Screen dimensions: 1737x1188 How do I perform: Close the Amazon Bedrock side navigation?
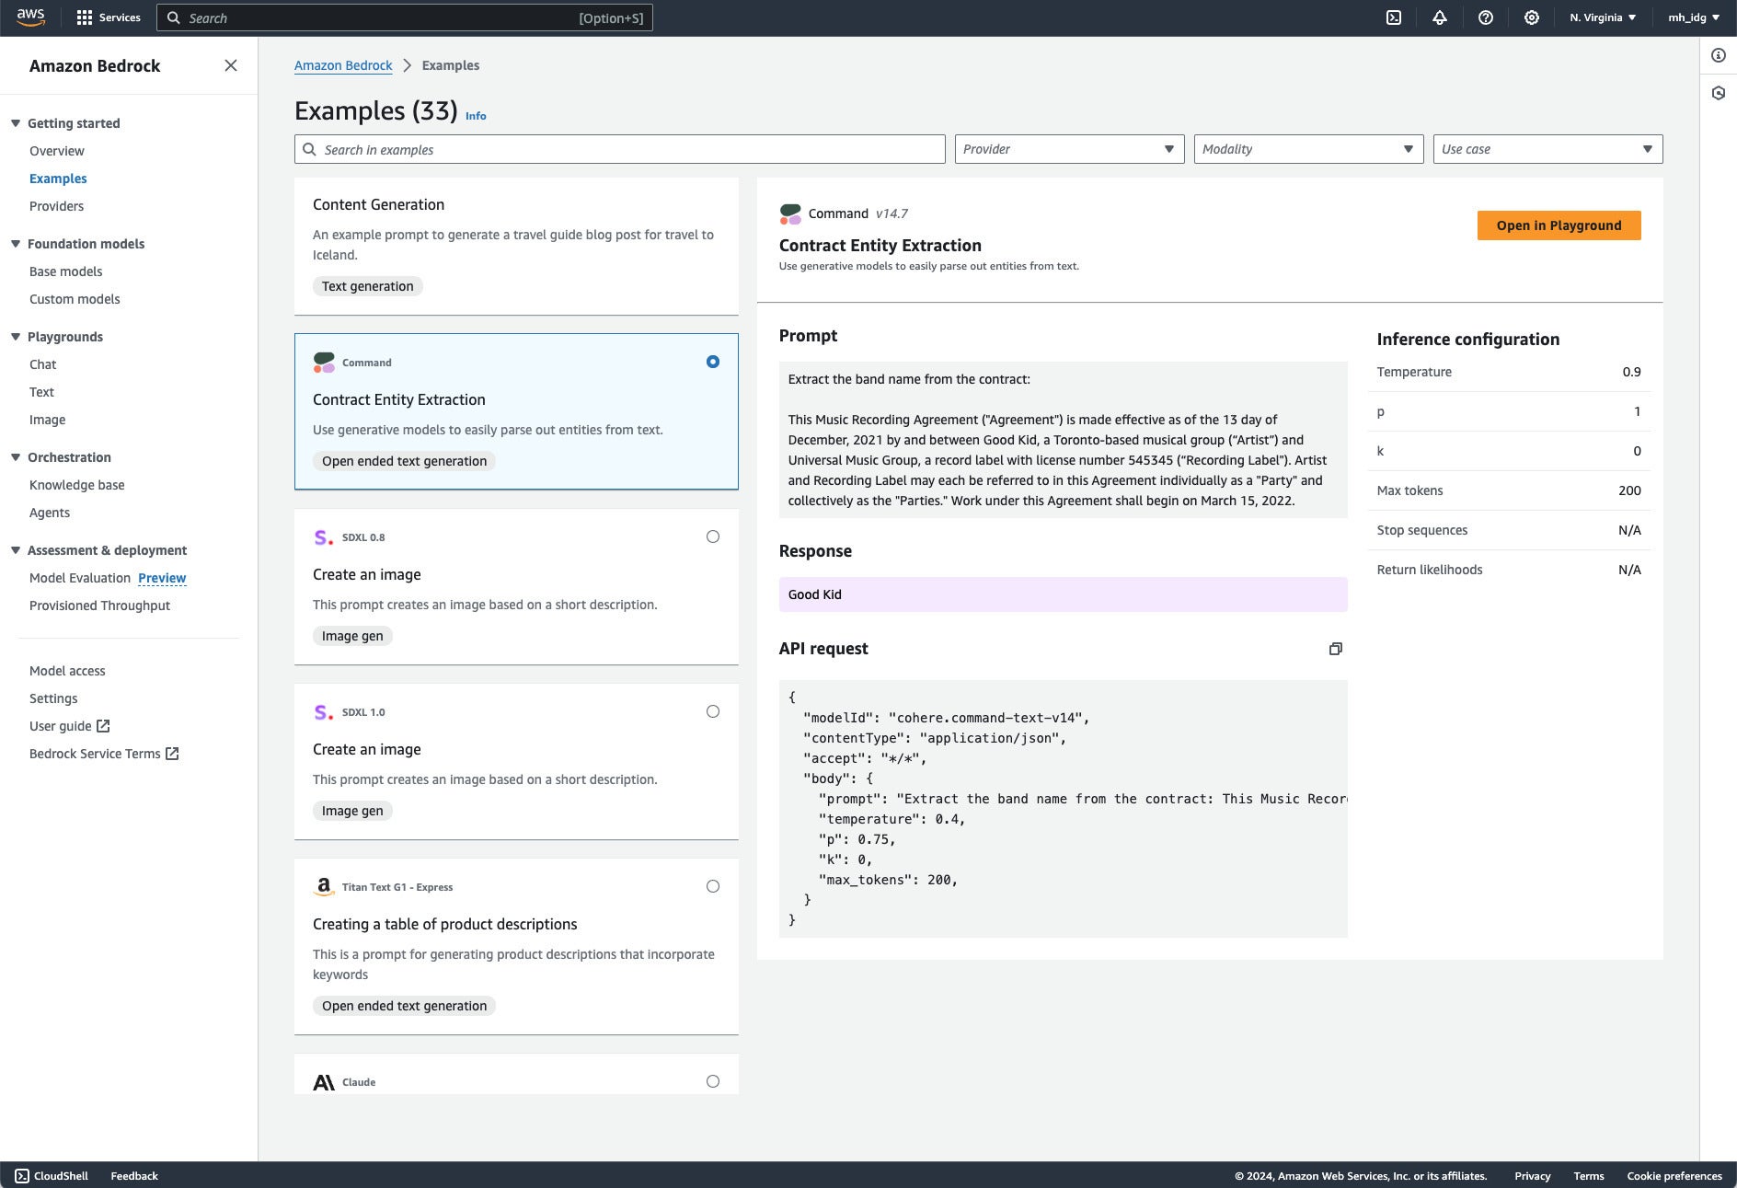(x=231, y=65)
